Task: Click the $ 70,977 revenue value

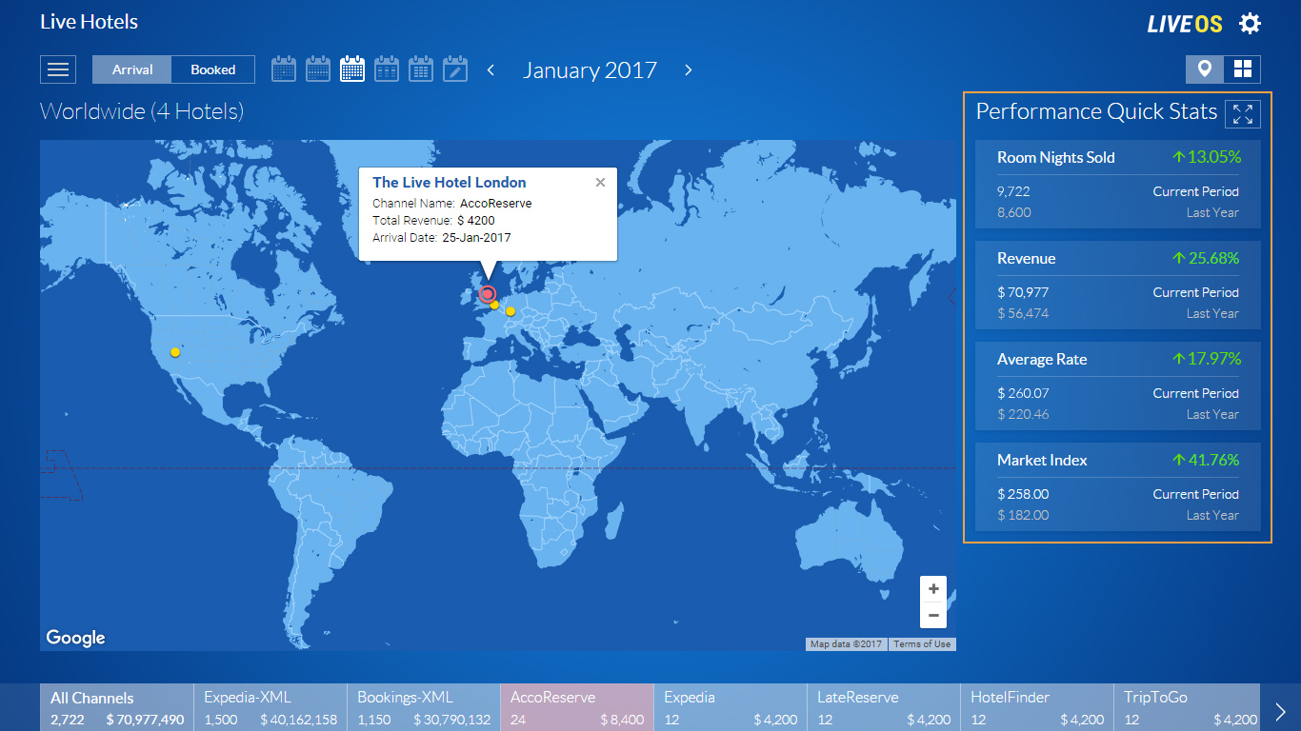Action: coord(1023,292)
